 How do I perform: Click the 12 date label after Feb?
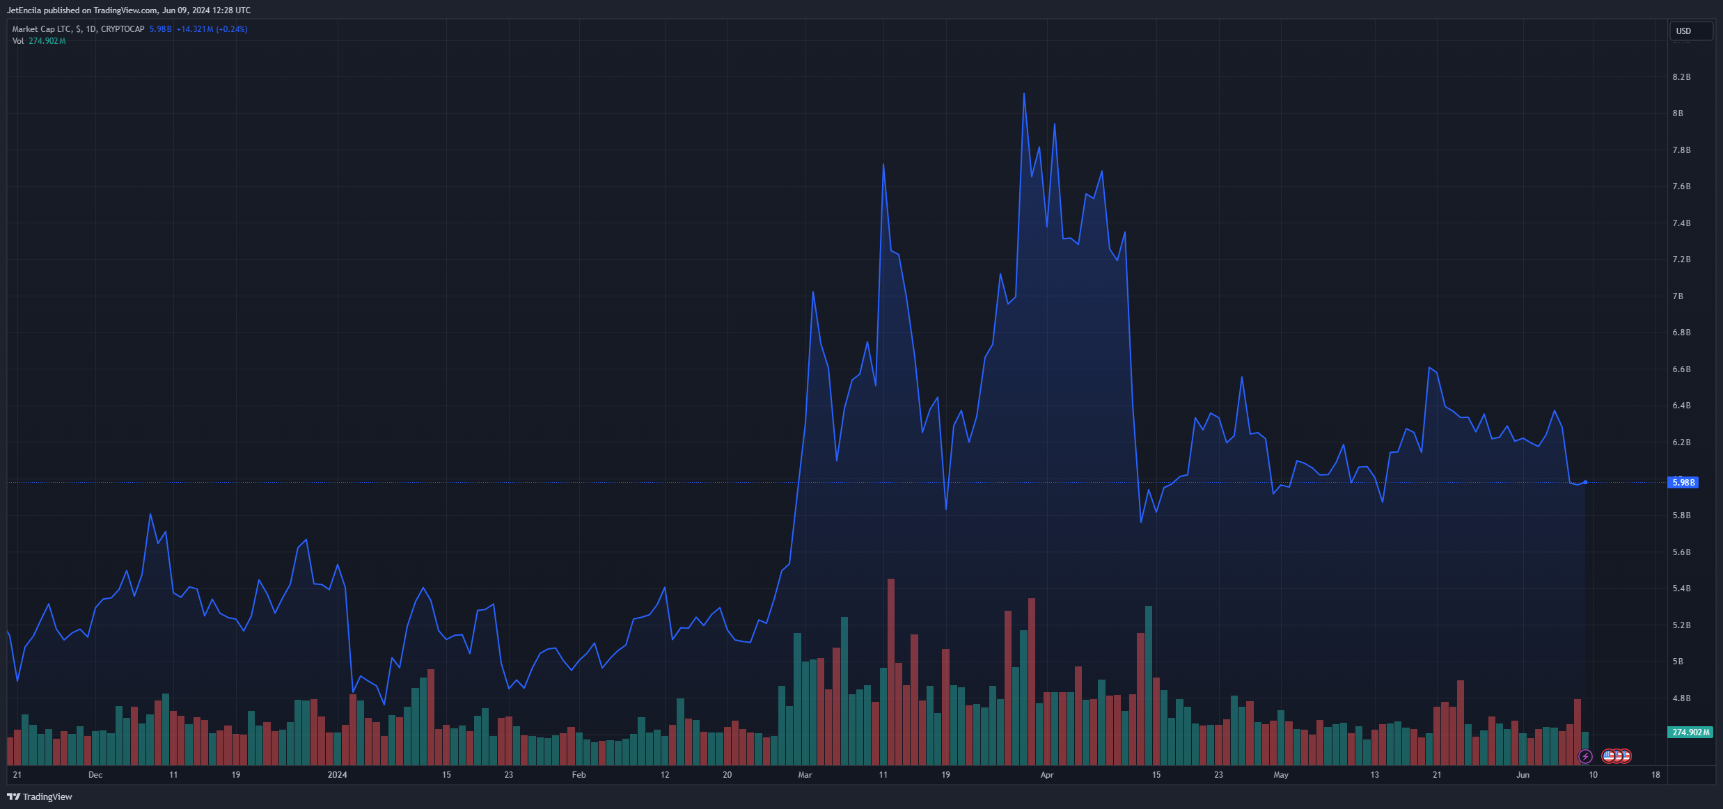point(665,775)
